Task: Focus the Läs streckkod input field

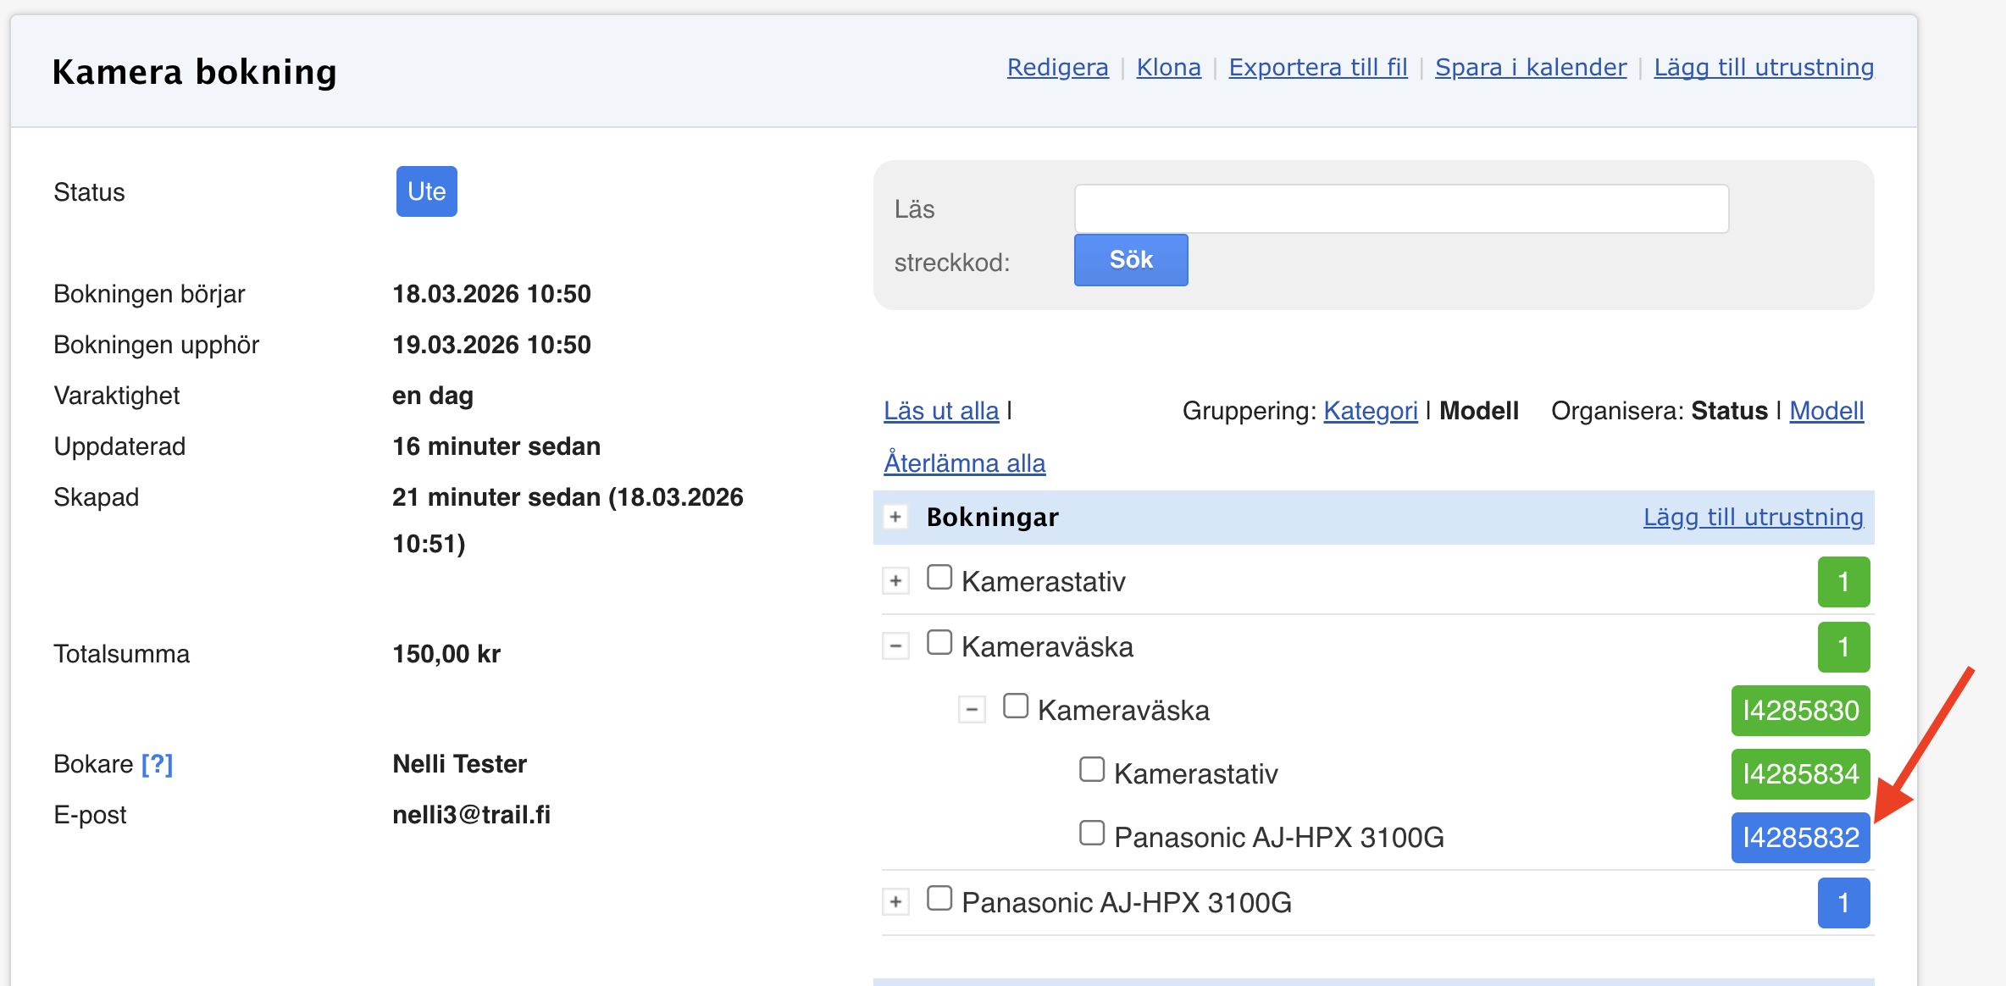Action: 1401,208
